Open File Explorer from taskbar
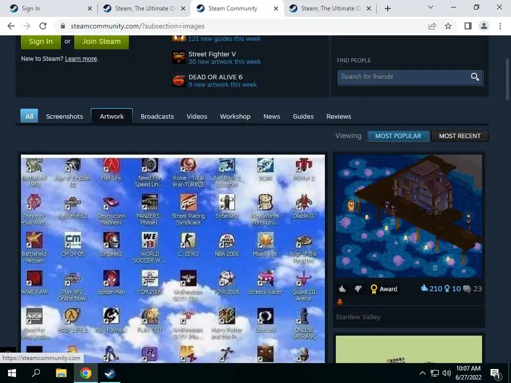Viewport: 511px width, 383px height. (x=61, y=373)
